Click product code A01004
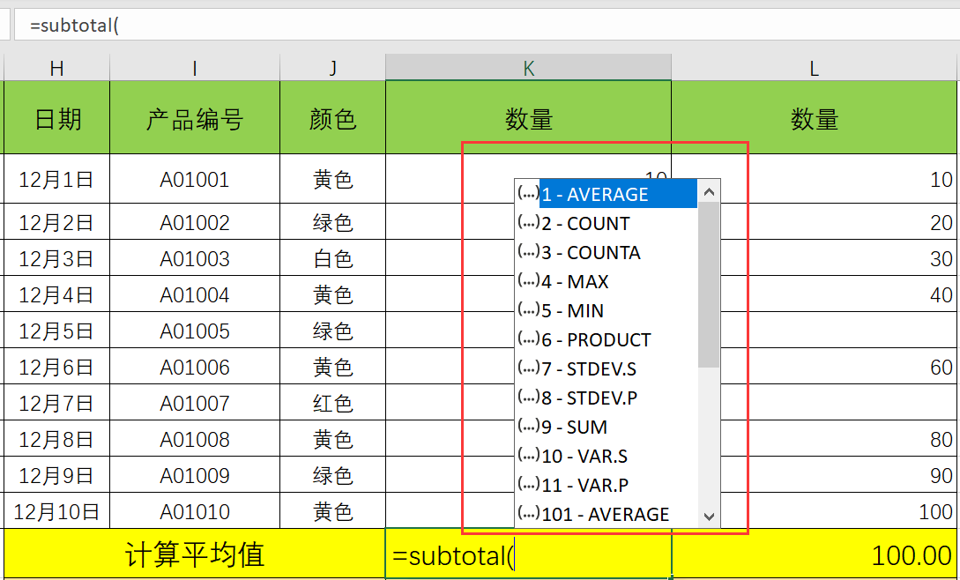Screen dimensions: 960x580 tap(195, 294)
